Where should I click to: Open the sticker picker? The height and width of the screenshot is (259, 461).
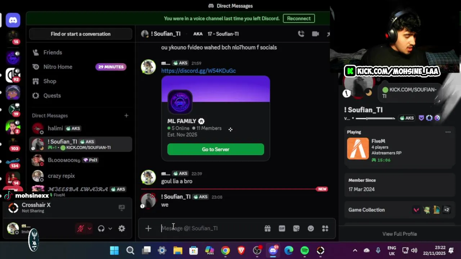pos(296,228)
